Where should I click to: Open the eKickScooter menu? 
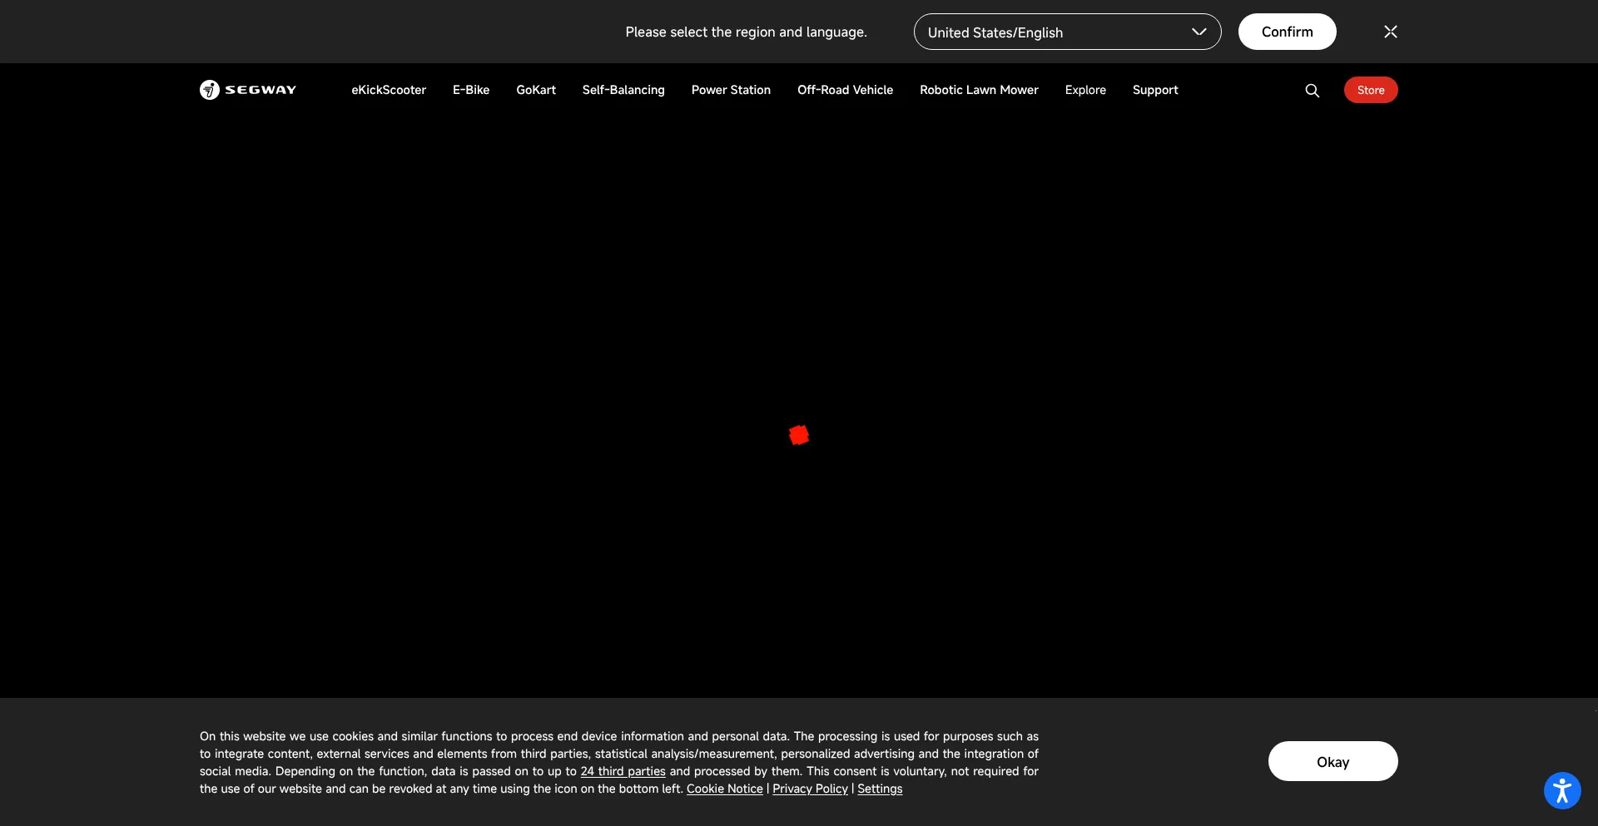(x=389, y=90)
